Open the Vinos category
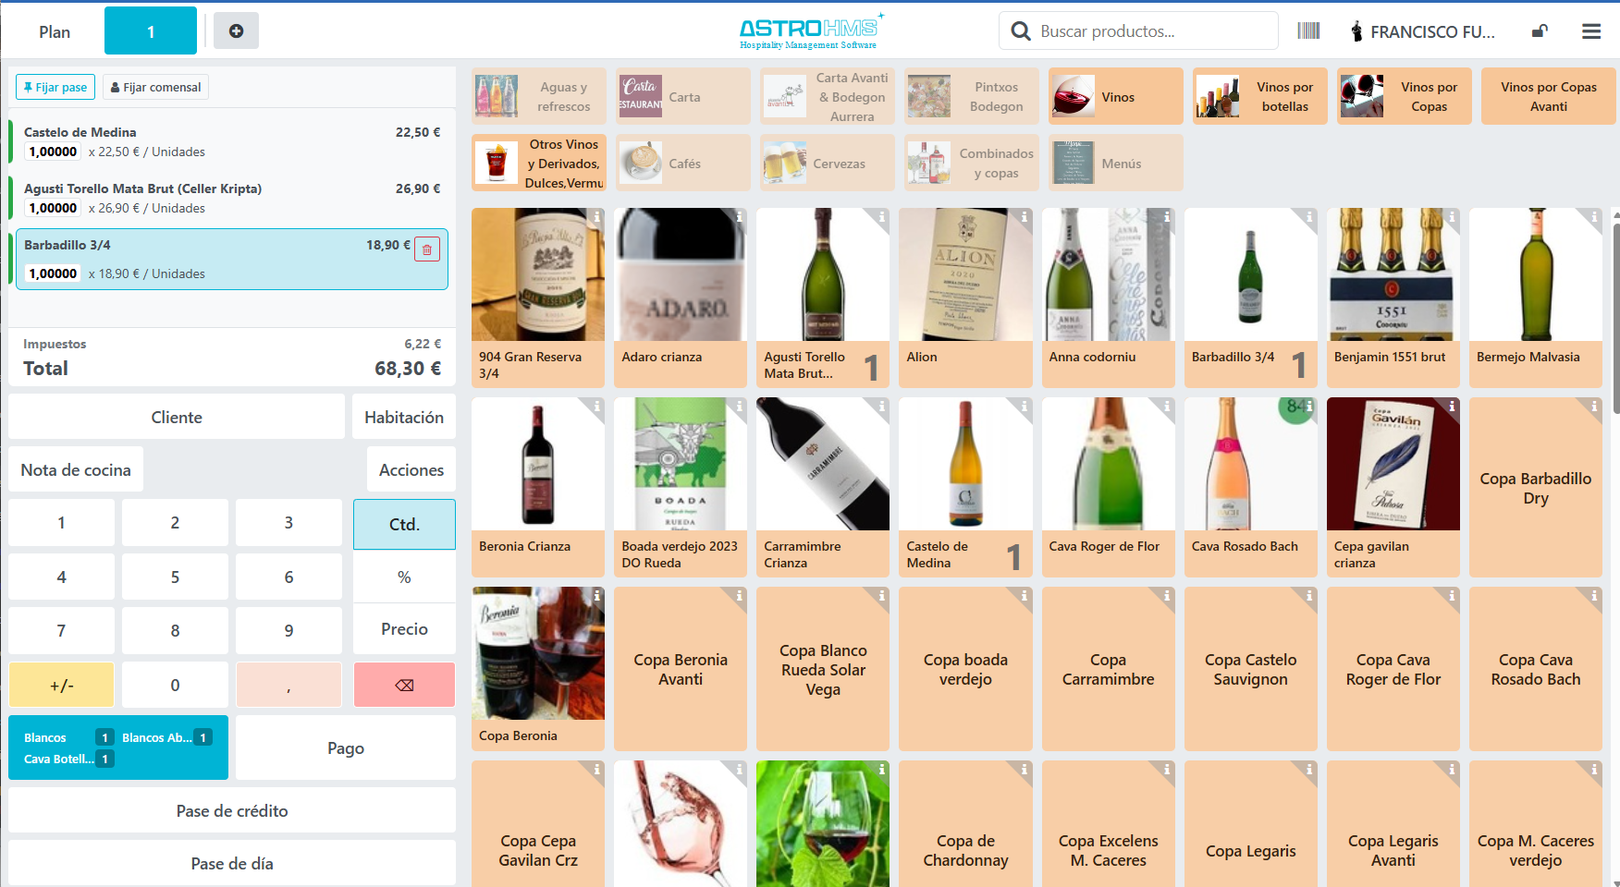Screen dimensions: 1620x887 1116,96
